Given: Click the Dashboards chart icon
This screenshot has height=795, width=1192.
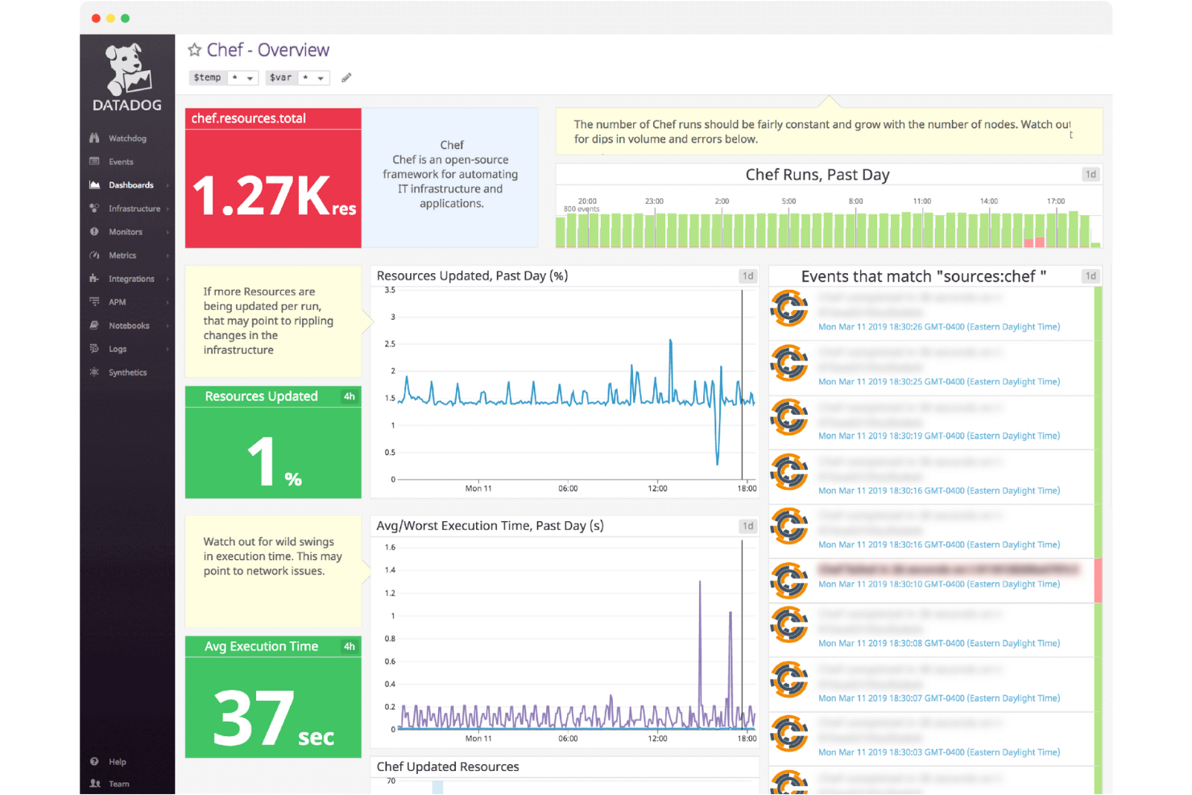Looking at the screenshot, I should (94, 185).
